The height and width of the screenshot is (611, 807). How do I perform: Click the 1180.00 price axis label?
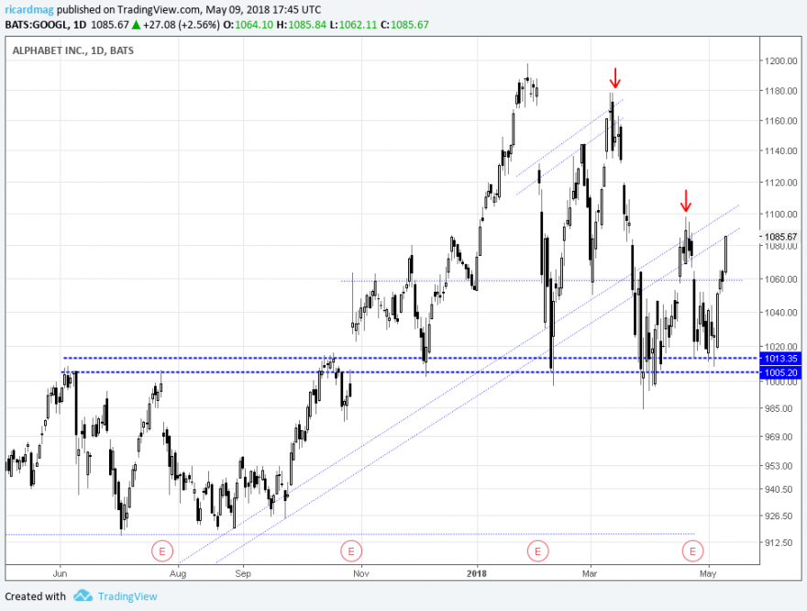pos(780,91)
